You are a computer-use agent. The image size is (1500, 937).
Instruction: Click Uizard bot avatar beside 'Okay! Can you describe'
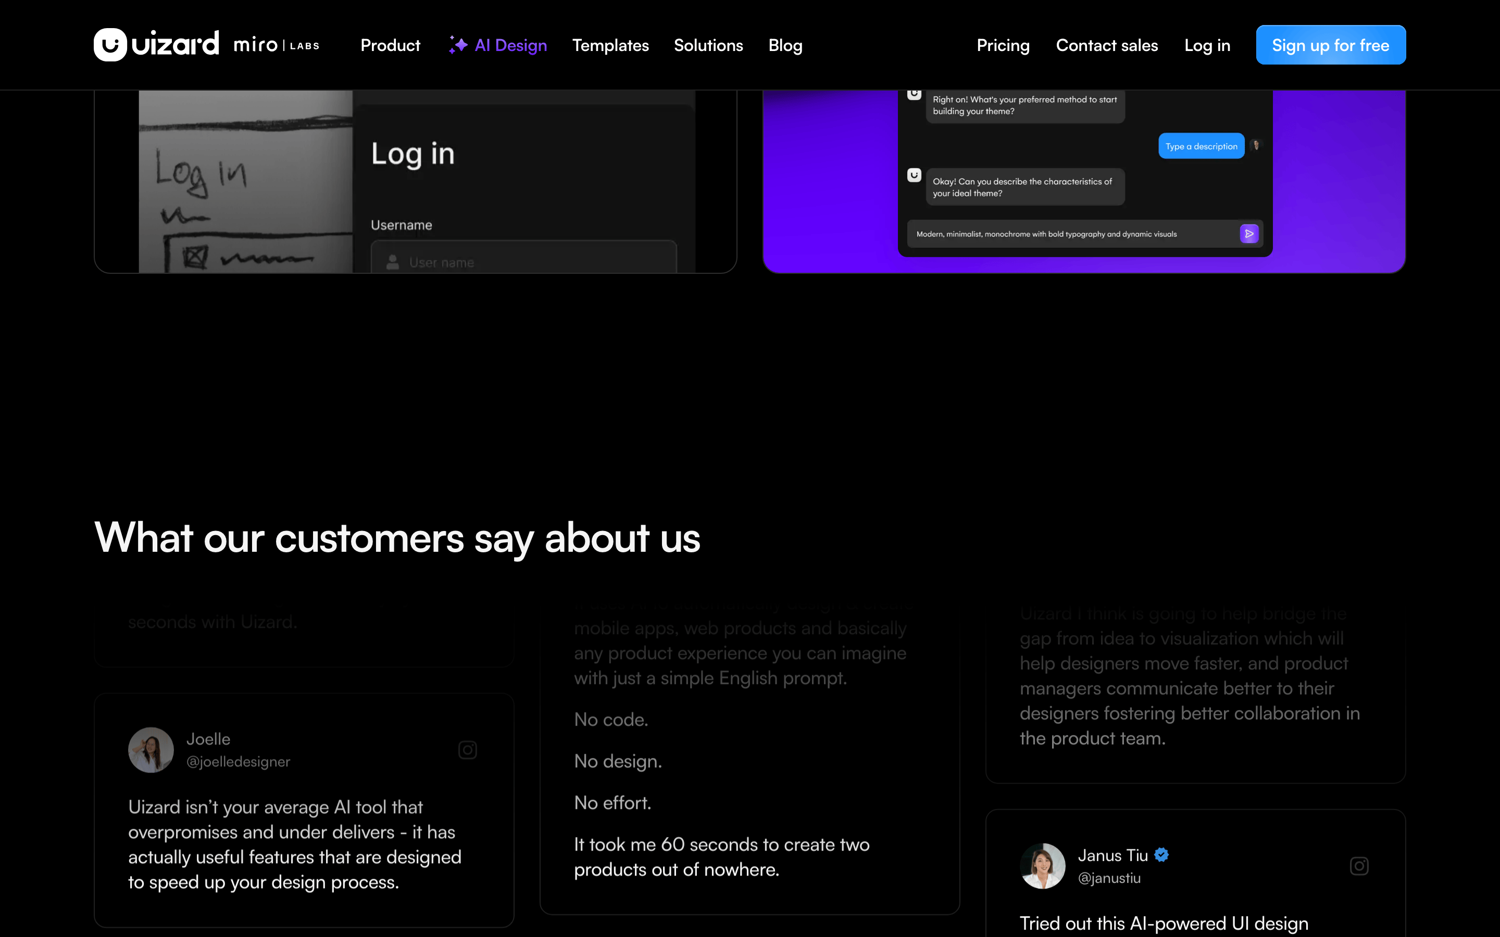coord(914,175)
